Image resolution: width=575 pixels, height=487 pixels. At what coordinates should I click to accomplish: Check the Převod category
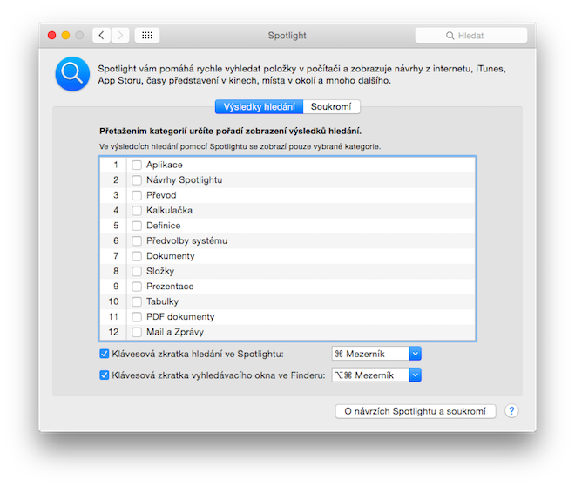click(137, 195)
